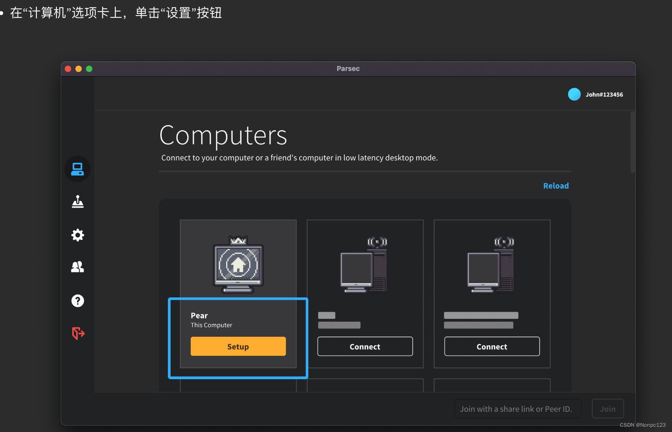672x432 pixels.
Task: Click the Computers heading
Action: (x=223, y=135)
